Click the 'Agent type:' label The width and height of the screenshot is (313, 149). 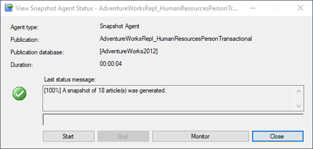point(25,27)
